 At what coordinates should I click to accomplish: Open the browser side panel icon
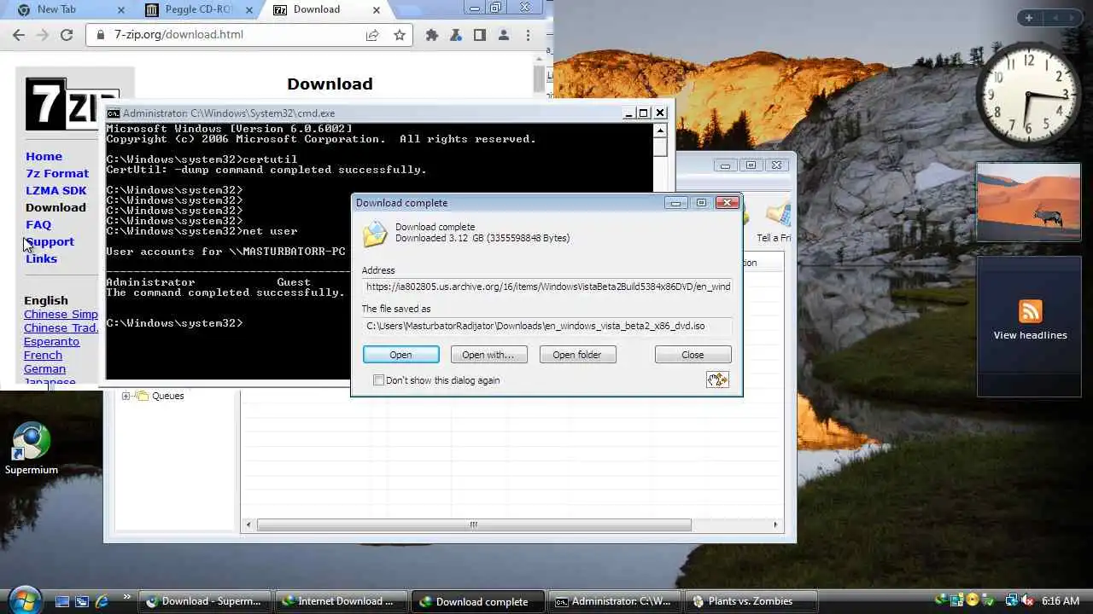click(480, 35)
